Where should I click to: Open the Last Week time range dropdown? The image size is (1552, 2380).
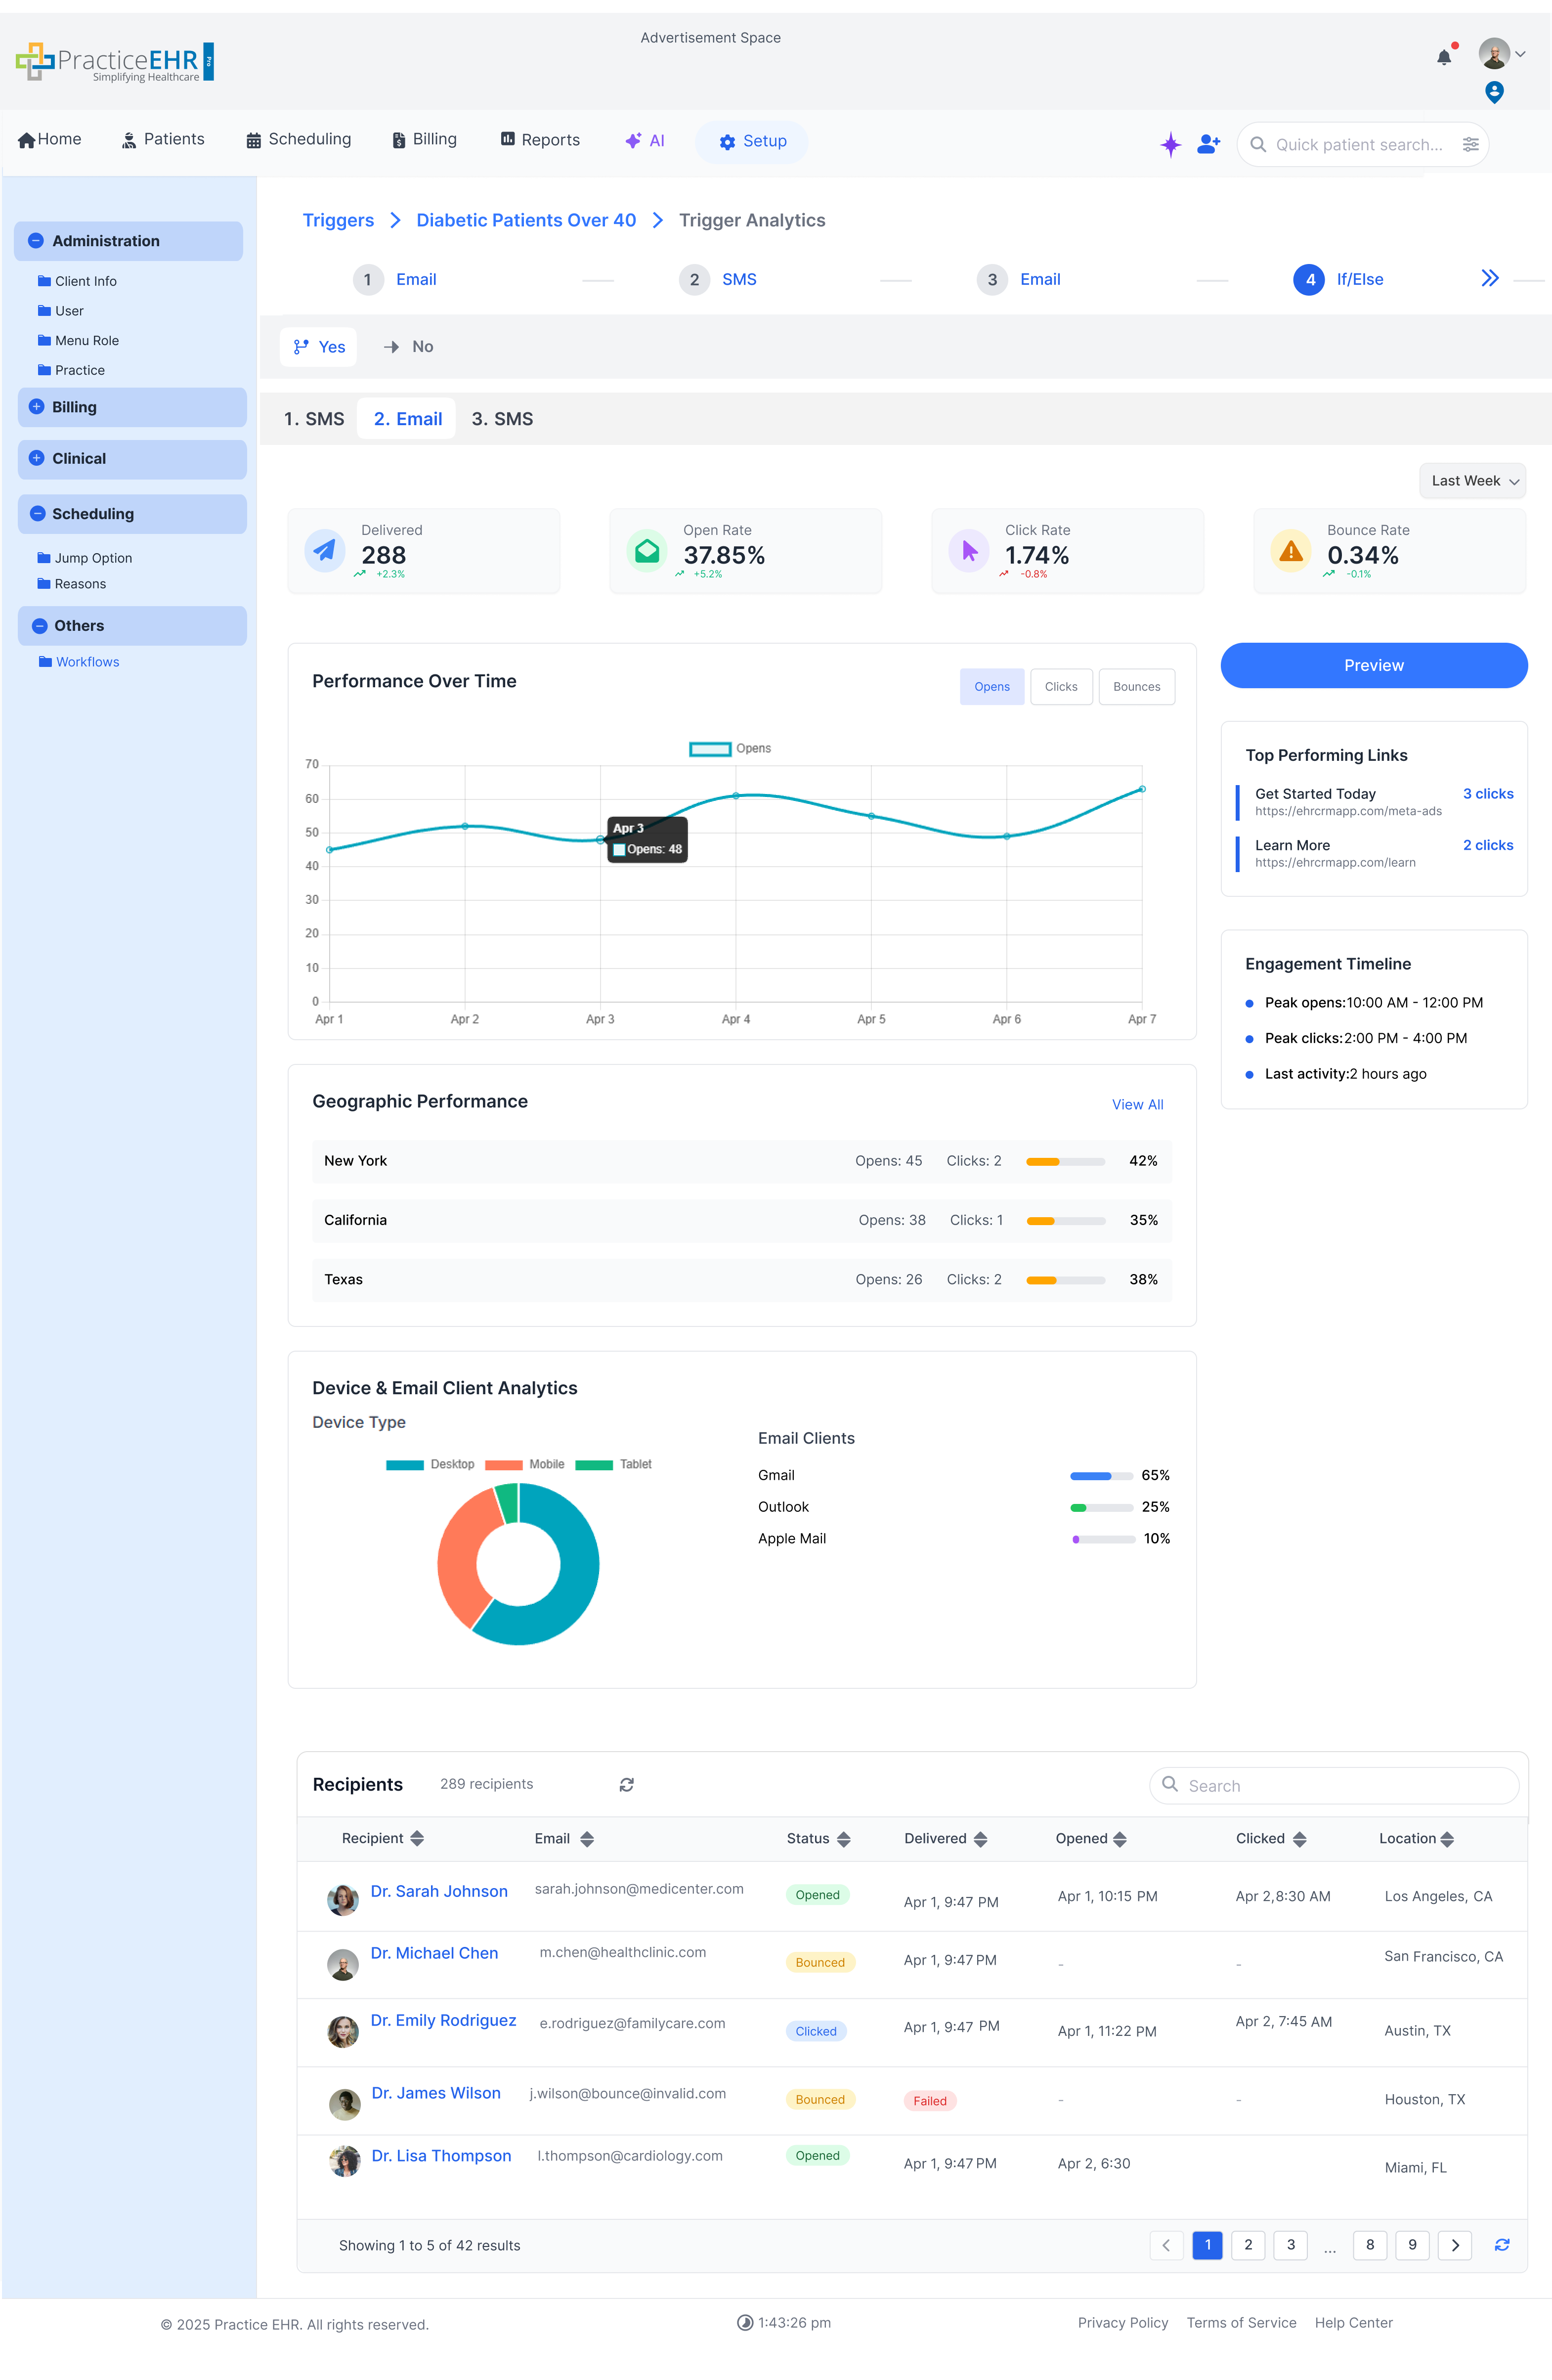pos(1472,481)
